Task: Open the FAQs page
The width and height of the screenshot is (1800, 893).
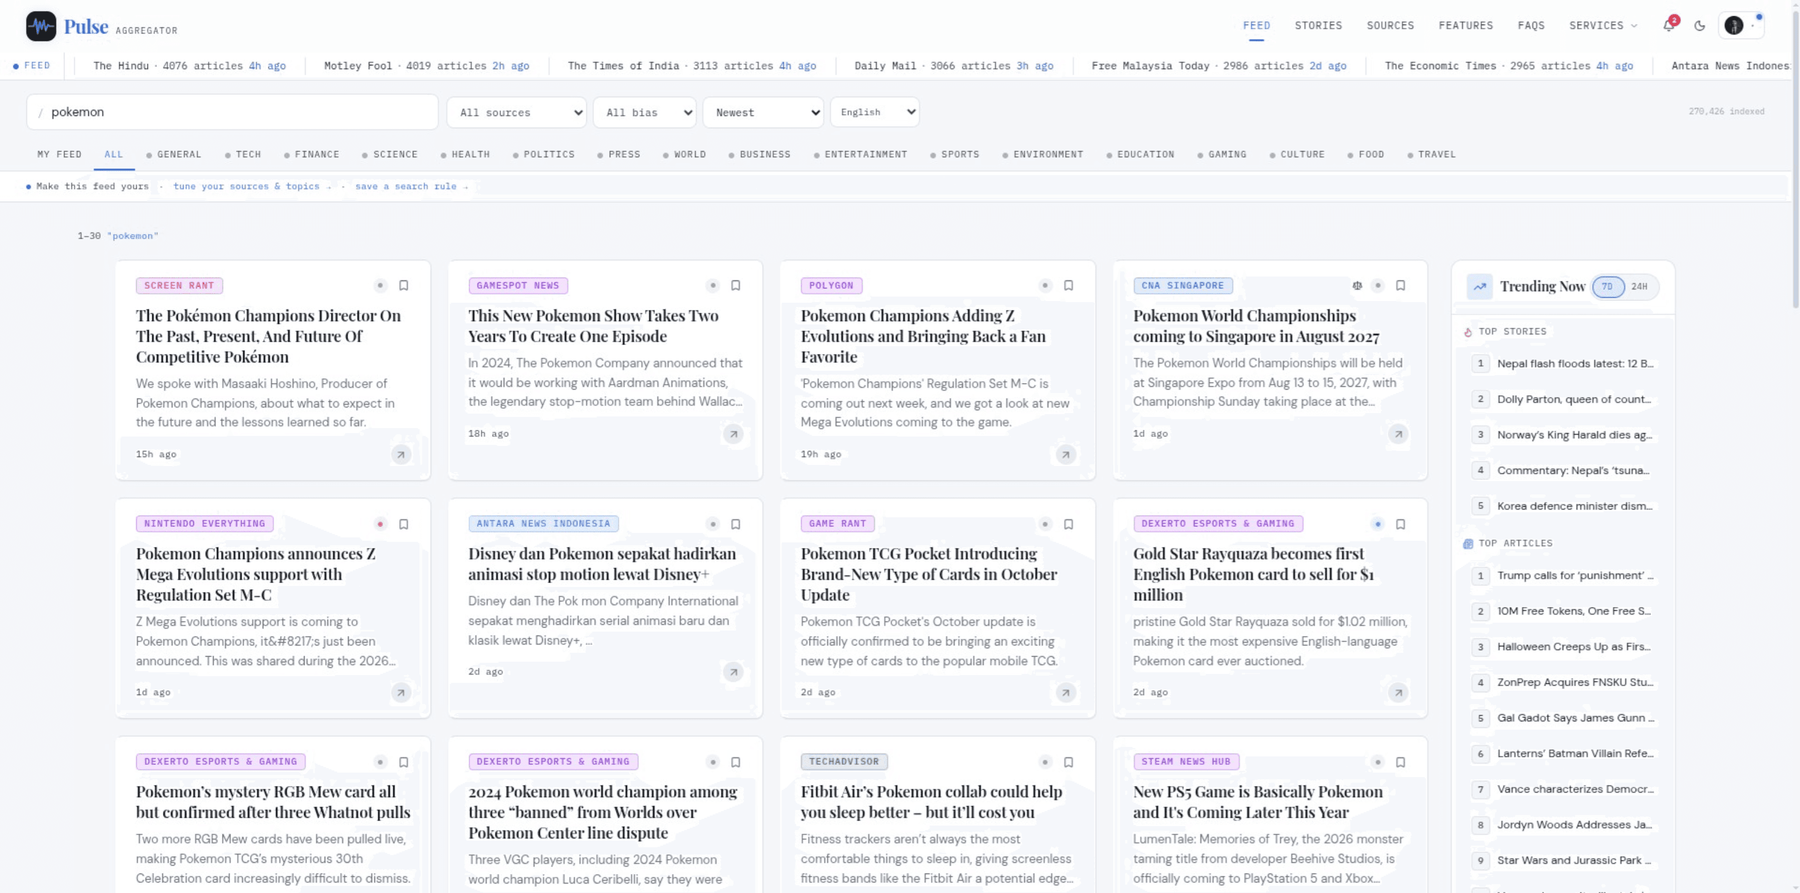Action: click(x=1531, y=26)
